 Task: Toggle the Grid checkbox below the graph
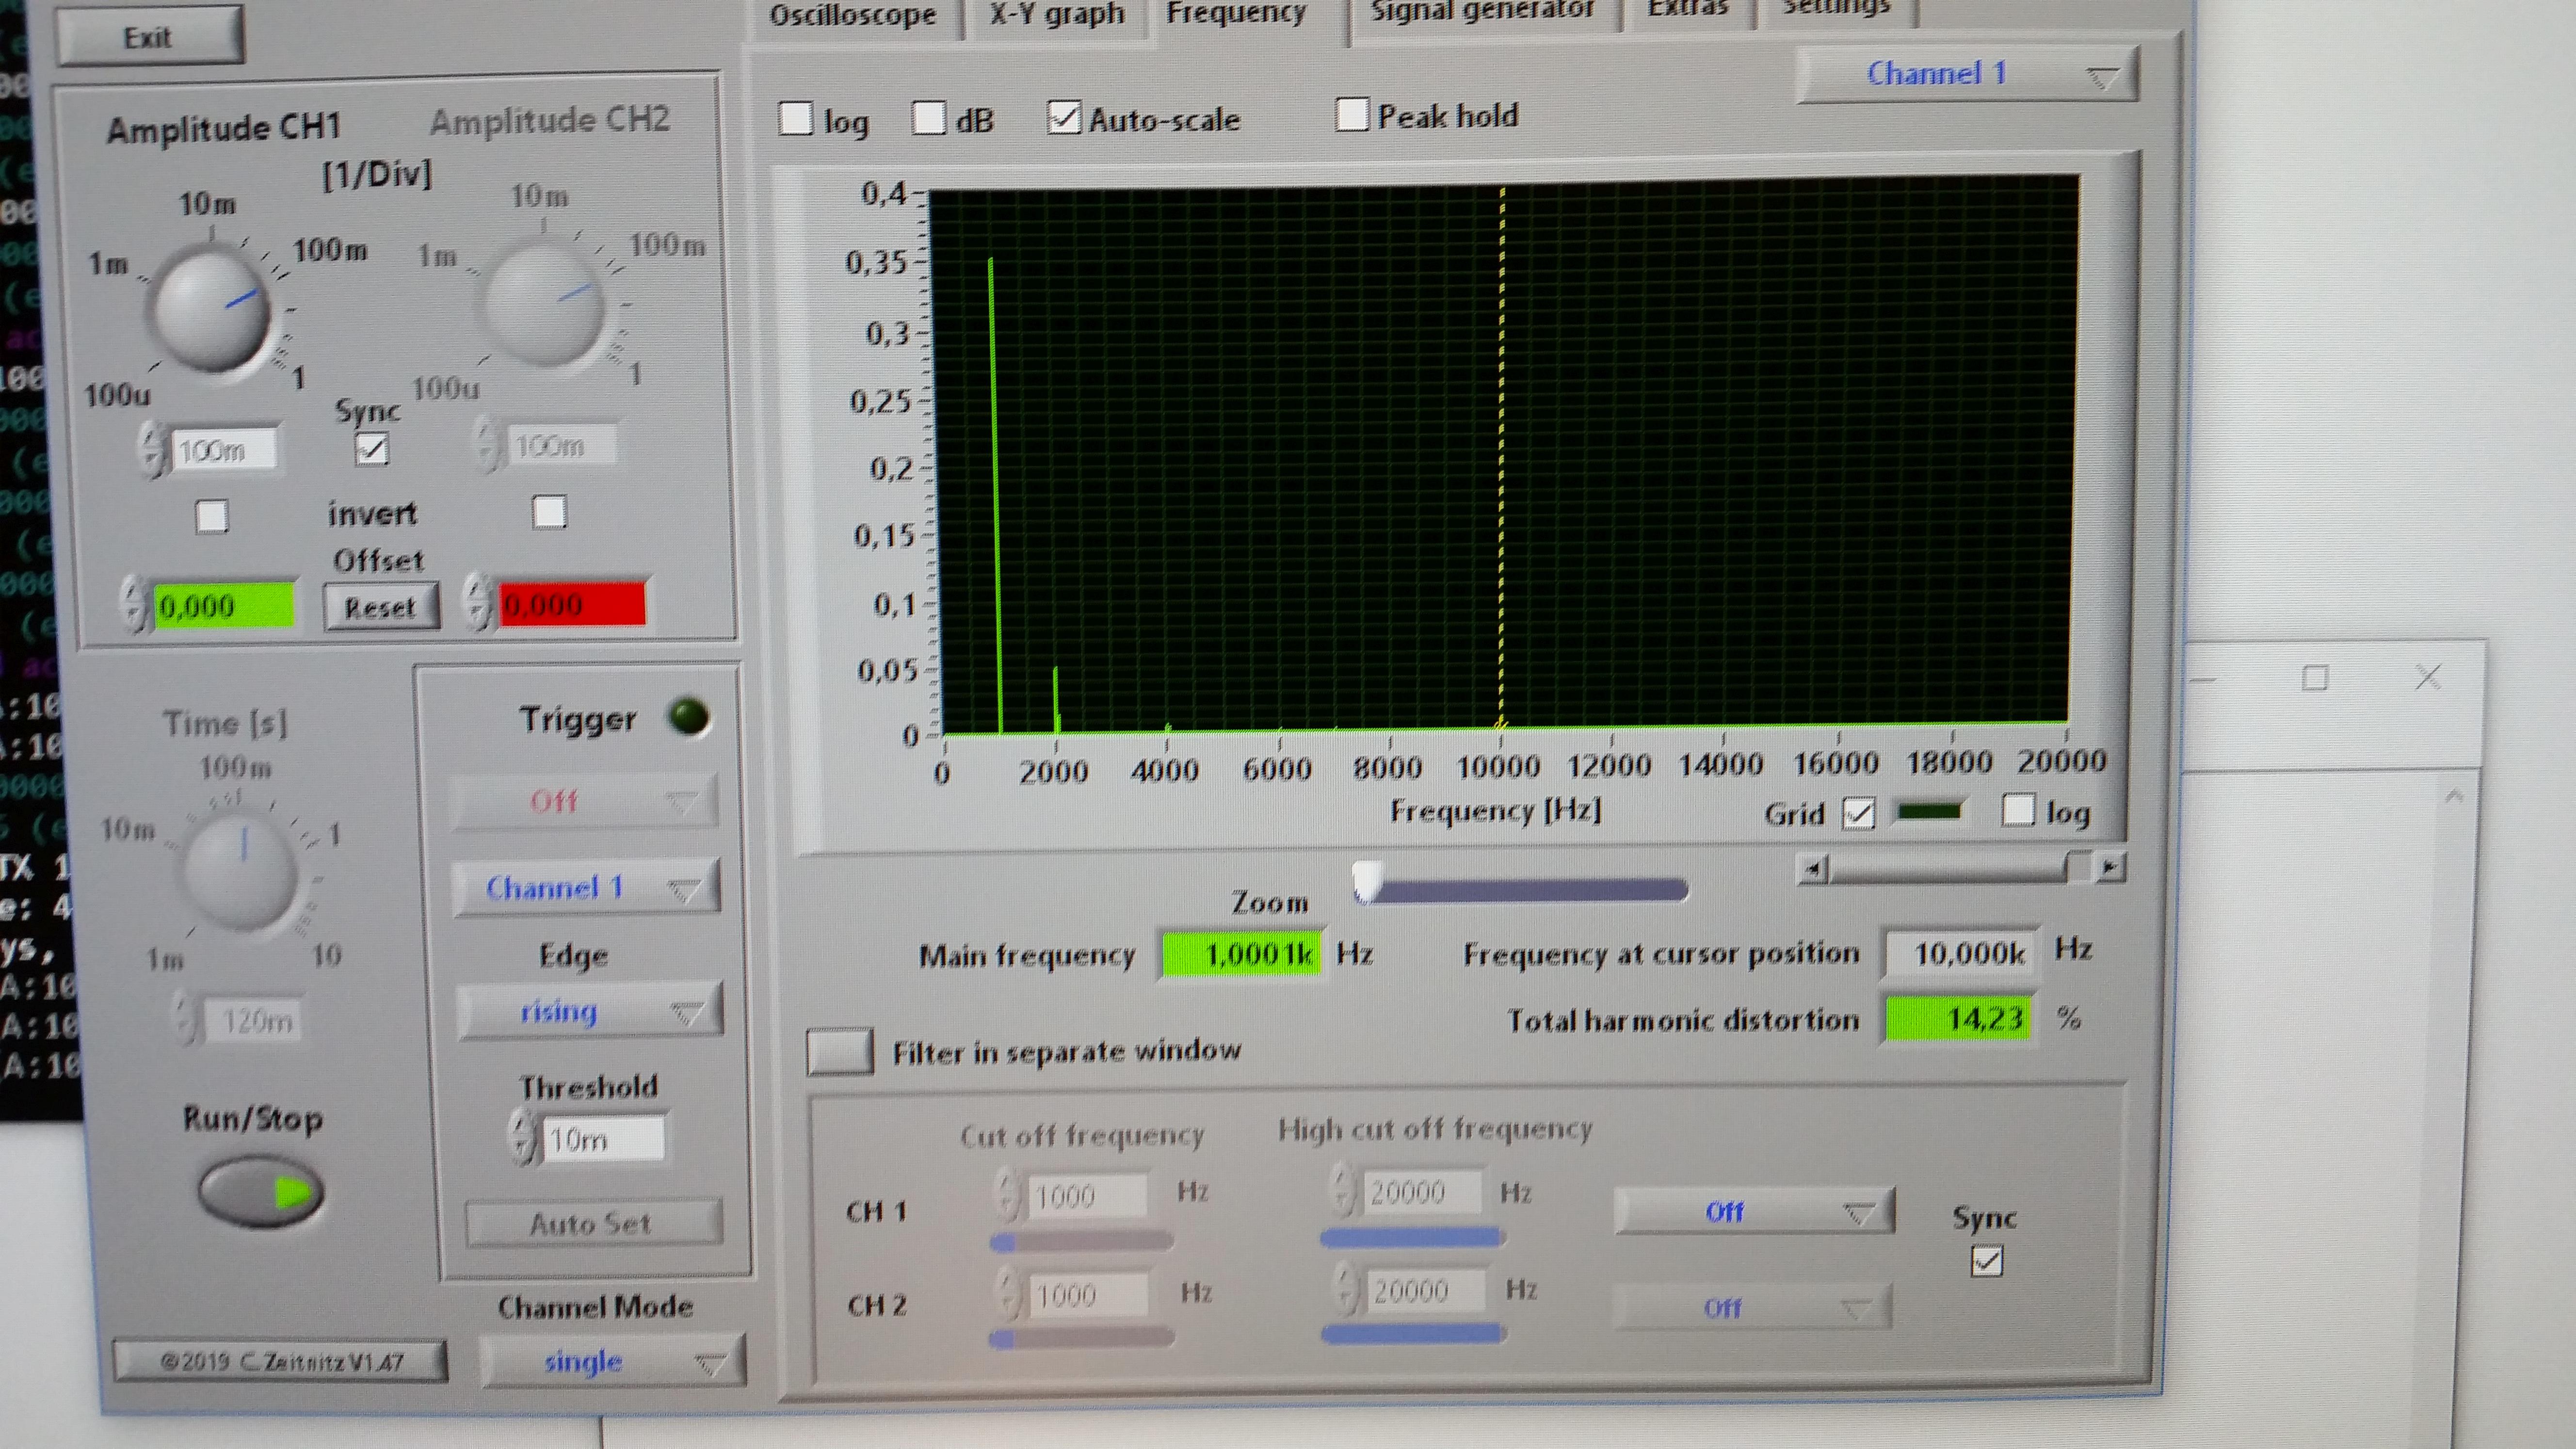(x=1858, y=814)
